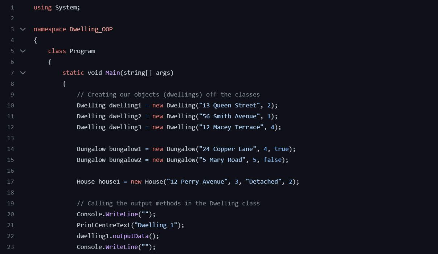Click the "Creating our objects" comment
Image resolution: width=438 pixels, height=254 pixels.
coord(168,94)
